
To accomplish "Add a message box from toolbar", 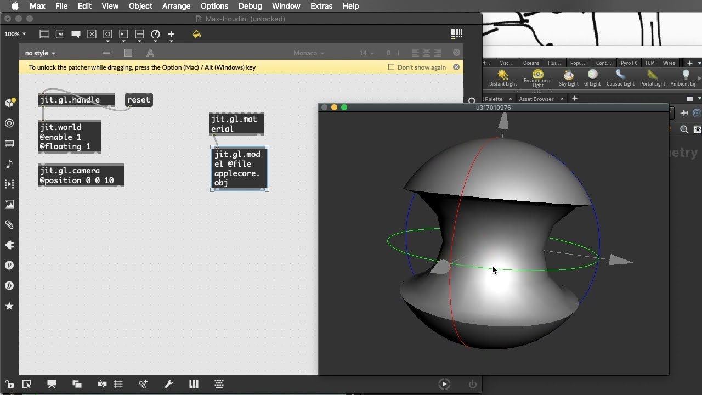I will (x=60, y=34).
